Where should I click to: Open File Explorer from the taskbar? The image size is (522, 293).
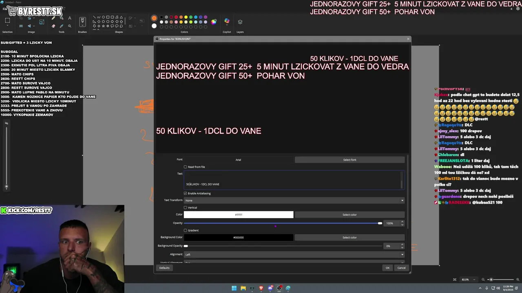[x=243, y=288]
